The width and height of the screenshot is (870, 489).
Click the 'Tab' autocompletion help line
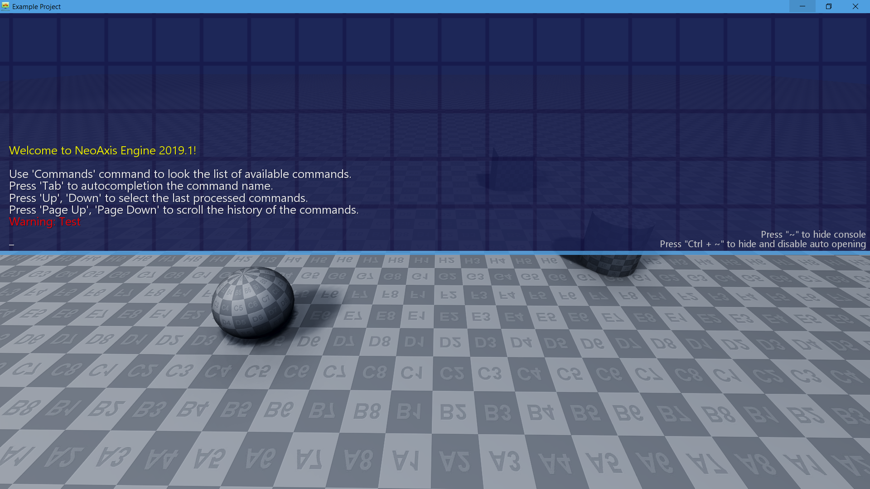point(140,186)
